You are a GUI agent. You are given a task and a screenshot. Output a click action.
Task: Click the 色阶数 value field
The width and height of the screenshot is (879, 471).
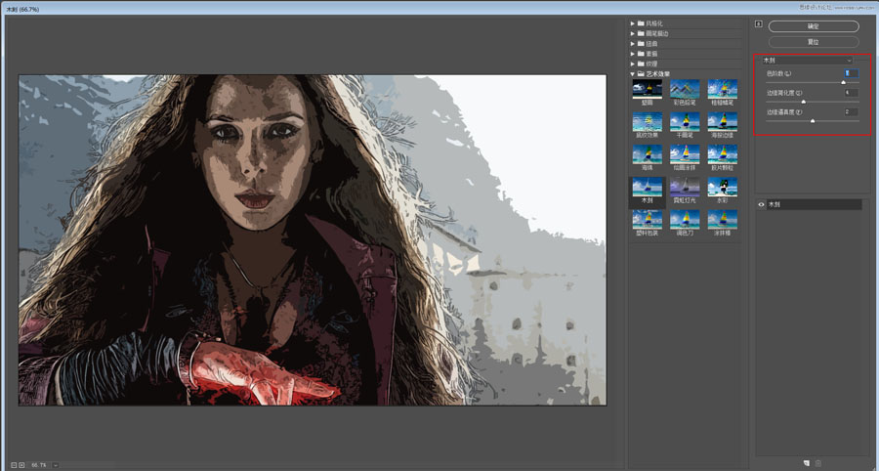[x=851, y=73]
